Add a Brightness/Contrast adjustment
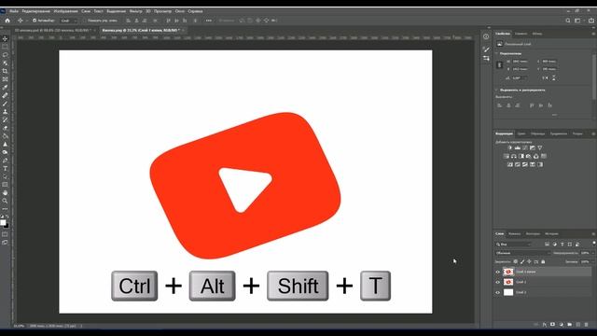This screenshot has height=336, width=597. [510, 147]
